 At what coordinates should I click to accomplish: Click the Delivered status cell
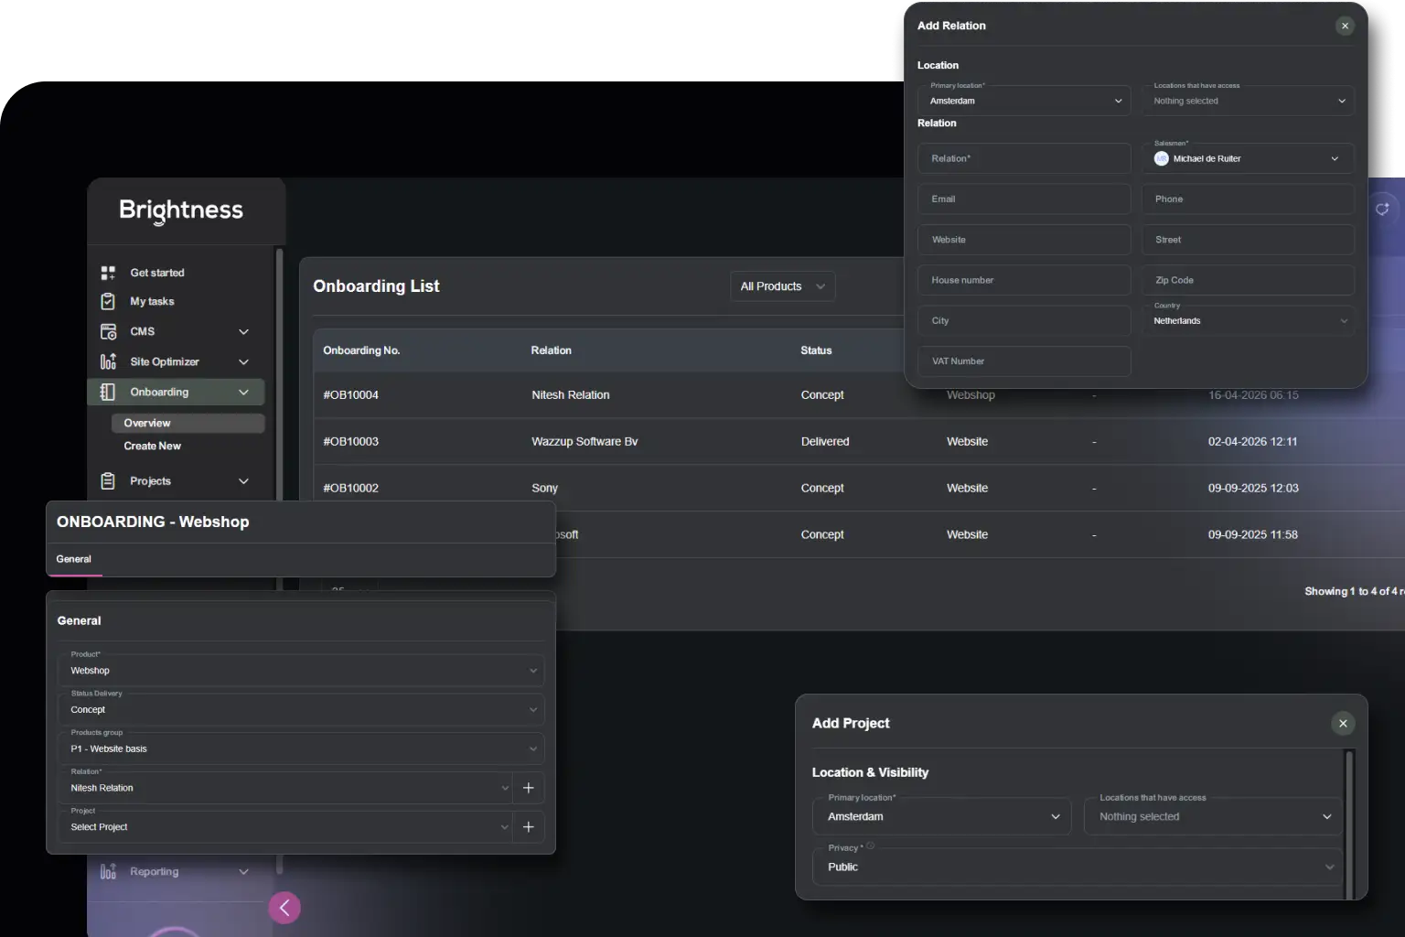(825, 442)
